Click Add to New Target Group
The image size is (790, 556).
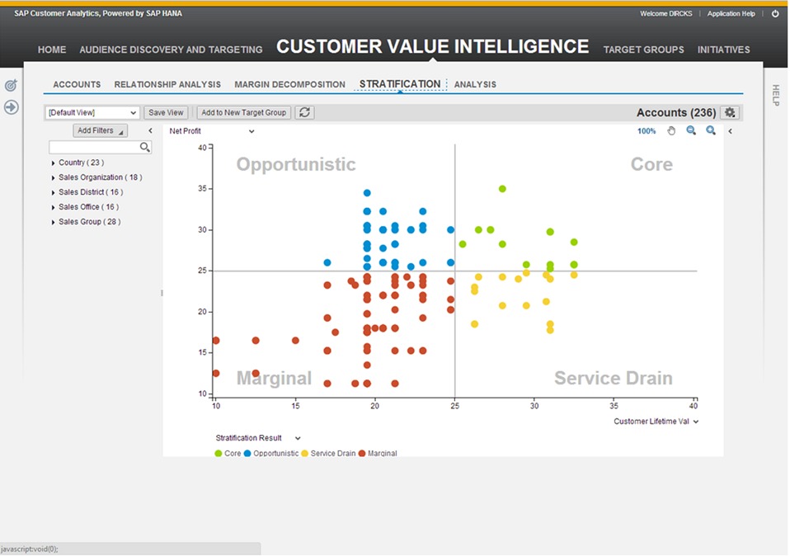click(x=244, y=112)
